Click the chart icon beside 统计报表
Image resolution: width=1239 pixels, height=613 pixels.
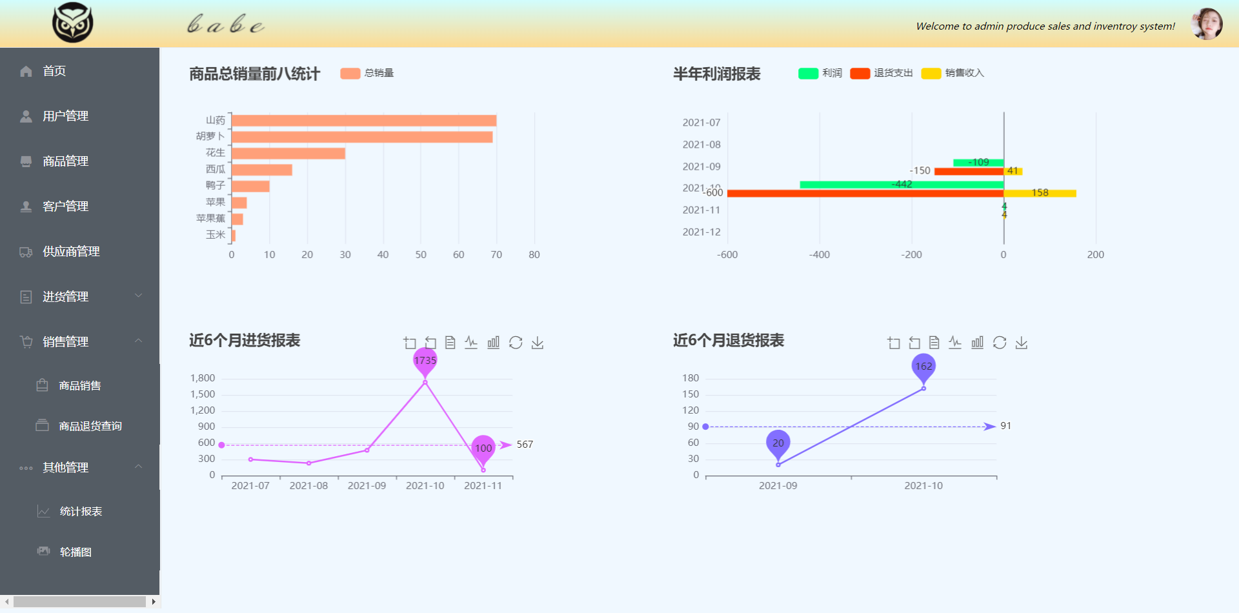(x=43, y=511)
